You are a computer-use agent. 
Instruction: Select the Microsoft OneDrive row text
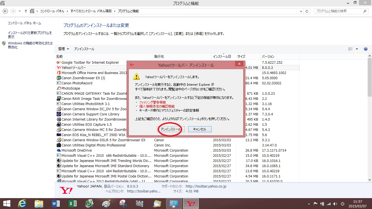[77, 150]
